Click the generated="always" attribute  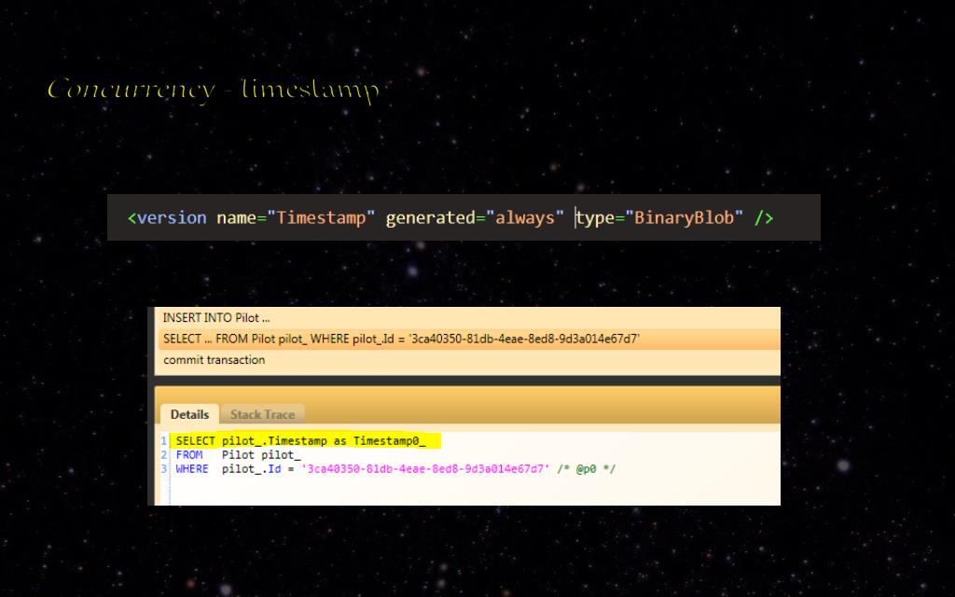[x=475, y=217]
